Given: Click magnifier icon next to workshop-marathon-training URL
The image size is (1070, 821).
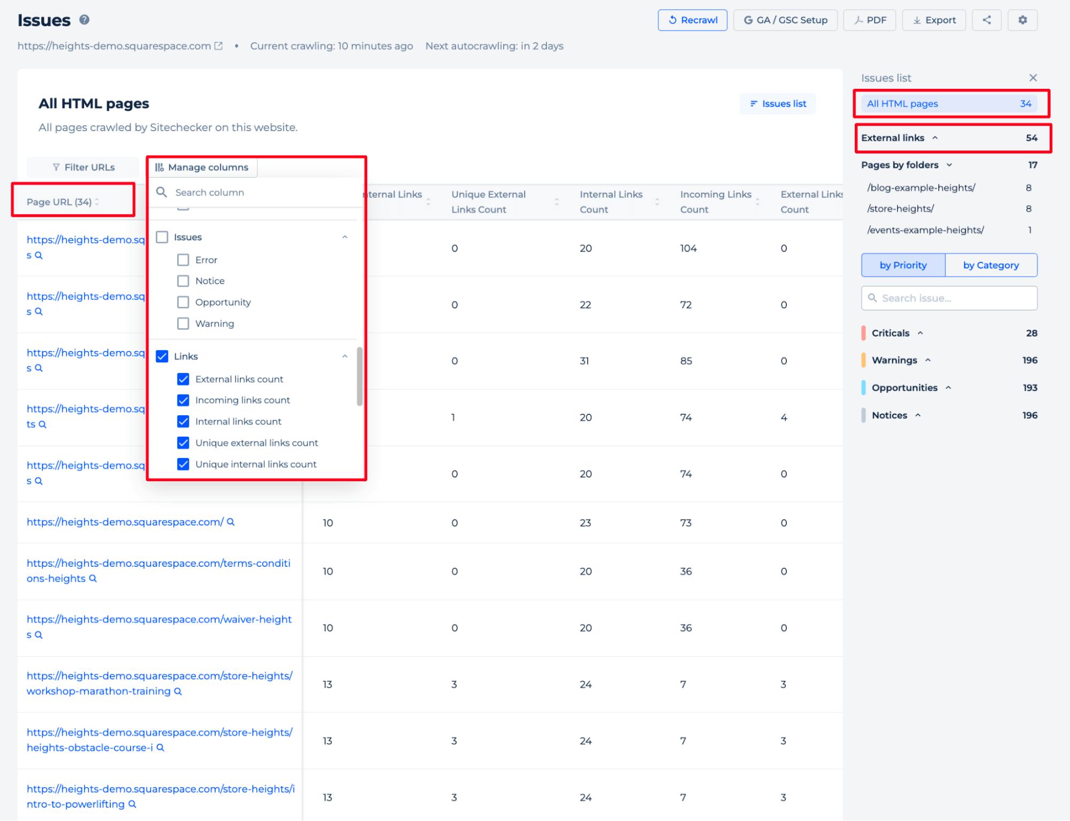Looking at the screenshot, I should click(178, 691).
